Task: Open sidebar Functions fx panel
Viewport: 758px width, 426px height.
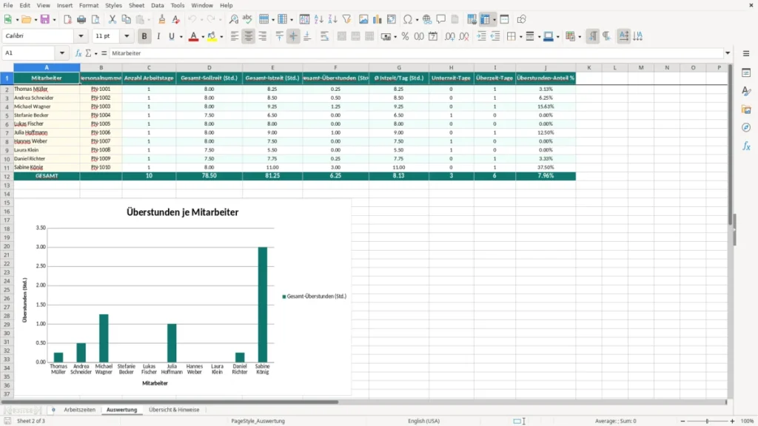Action: pyautogui.click(x=746, y=146)
